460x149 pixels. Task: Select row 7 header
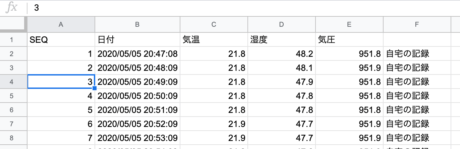tap(11, 124)
